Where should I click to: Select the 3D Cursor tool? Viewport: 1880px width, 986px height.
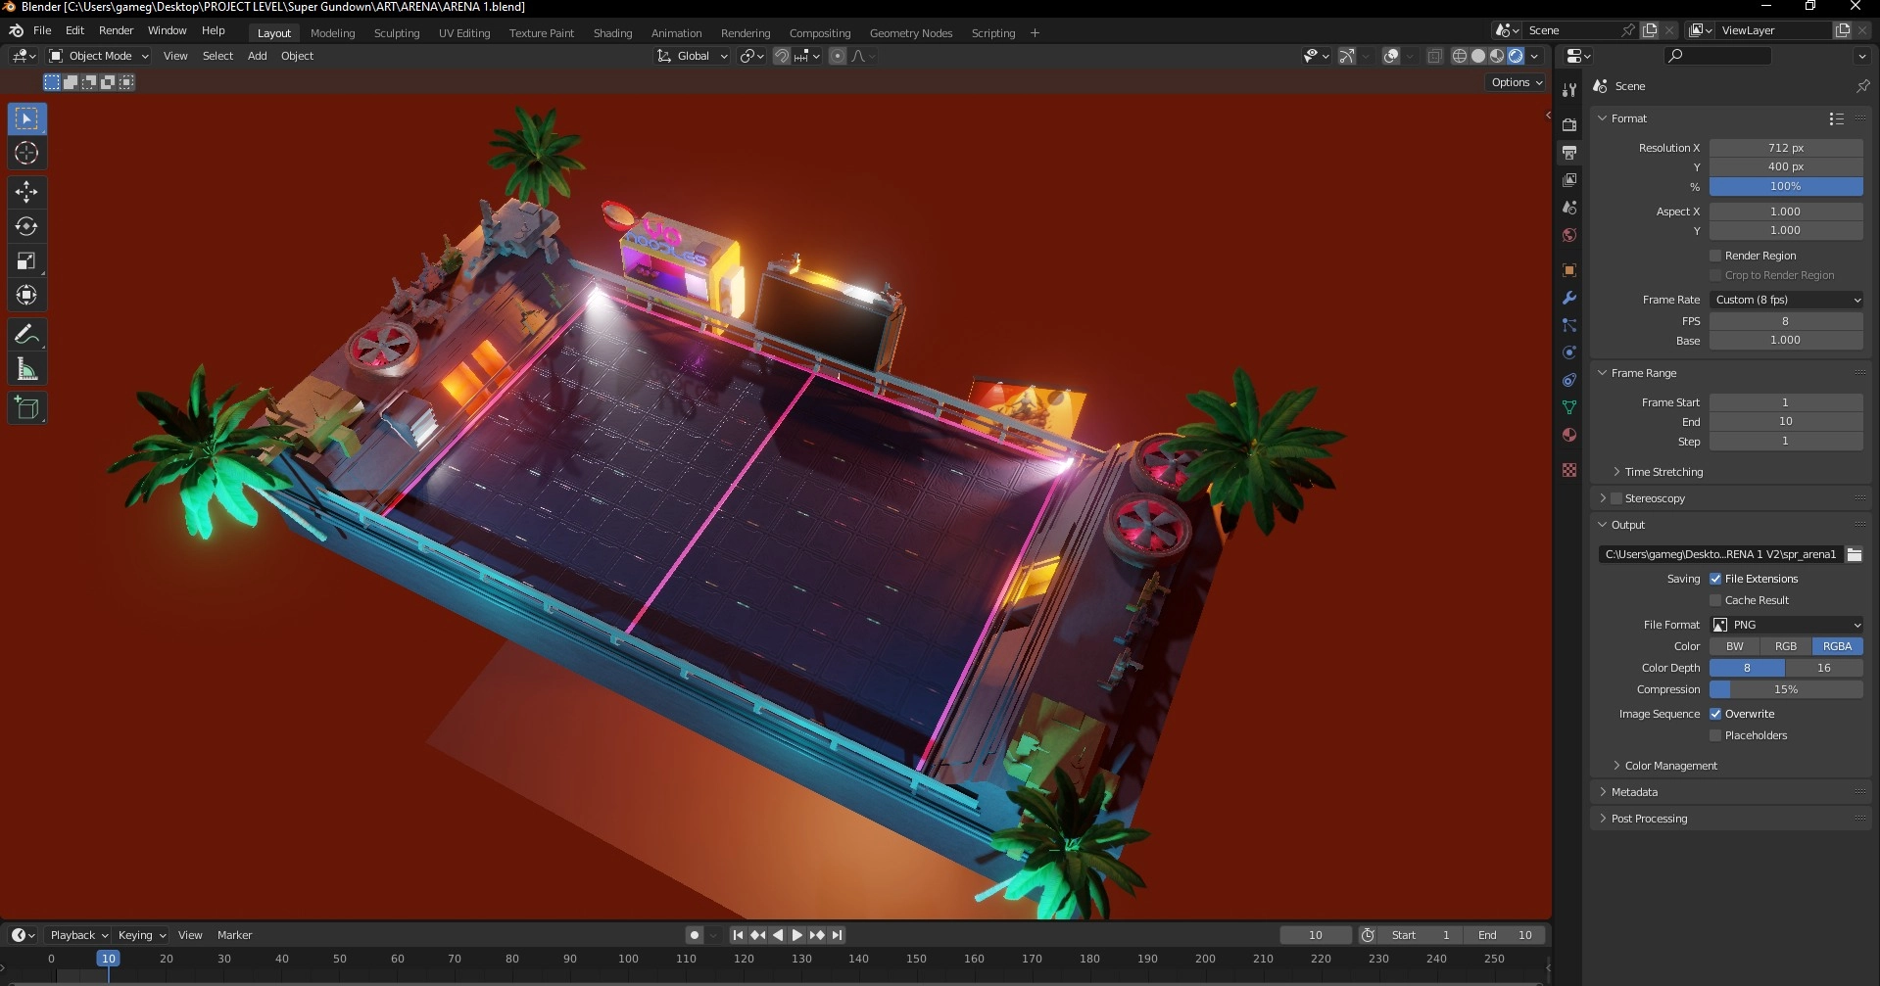(x=26, y=153)
